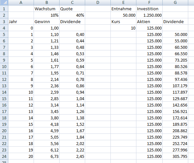The height and width of the screenshot is (163, 194).
Task: Click the 'Investition' cell
Action: click(149, 9)
